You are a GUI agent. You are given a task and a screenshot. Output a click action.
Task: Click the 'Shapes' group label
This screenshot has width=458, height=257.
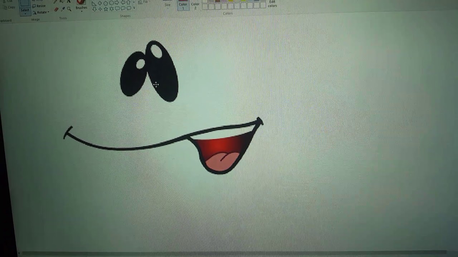pos(125,16)
